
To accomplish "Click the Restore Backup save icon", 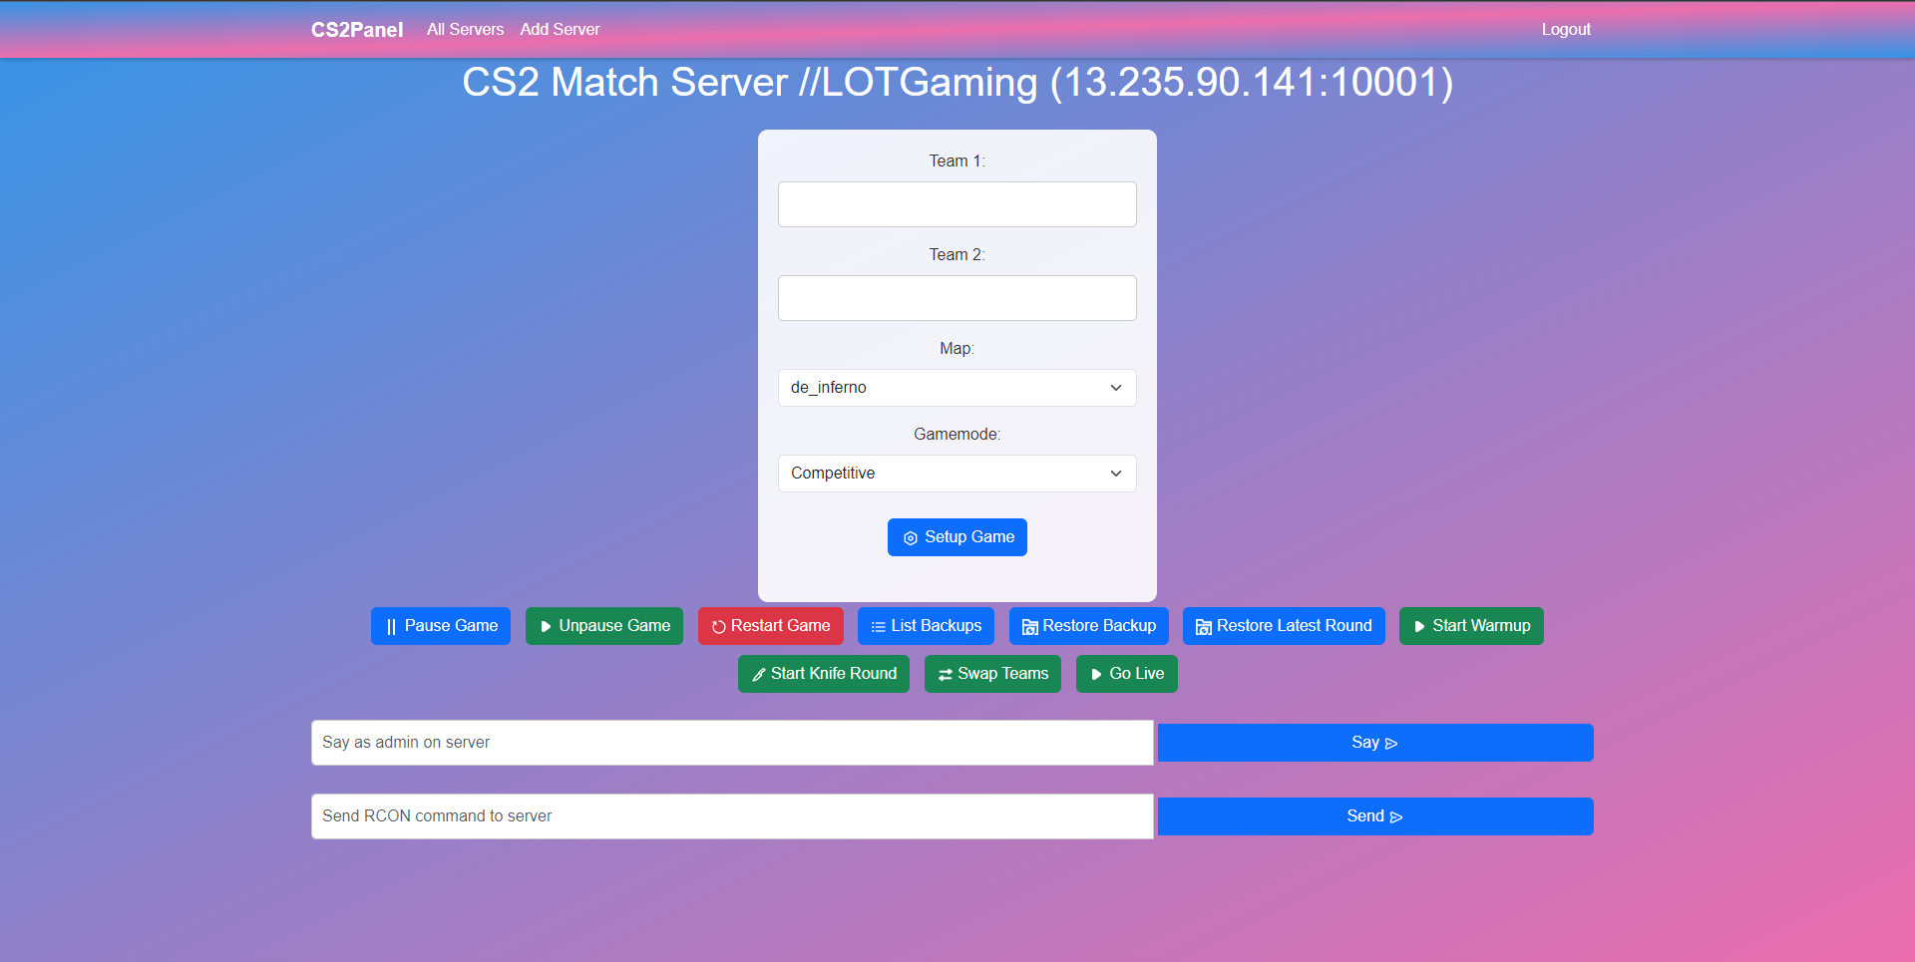I will click(1029, 627).
